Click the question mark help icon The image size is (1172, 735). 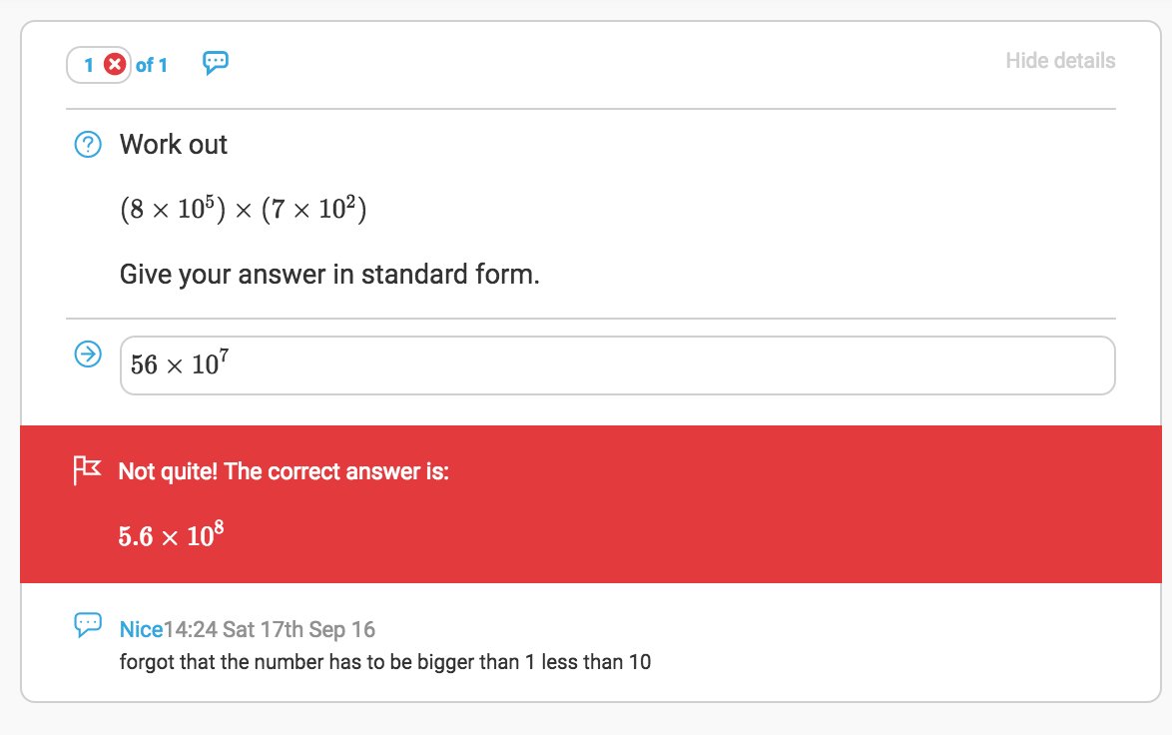[88, 144]
